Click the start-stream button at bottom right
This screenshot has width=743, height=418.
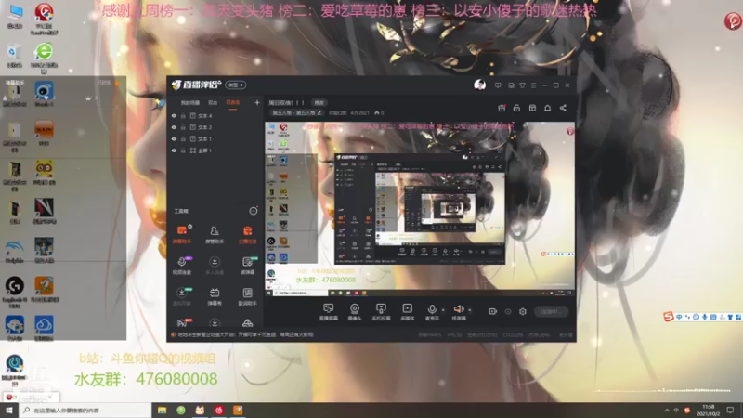(551, 311)
